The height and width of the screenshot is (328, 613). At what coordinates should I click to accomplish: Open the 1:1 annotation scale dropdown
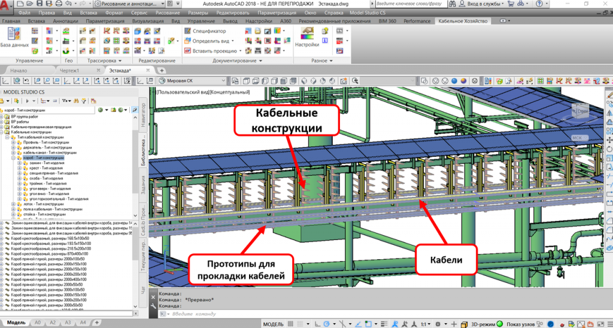(x=426, y=324)
